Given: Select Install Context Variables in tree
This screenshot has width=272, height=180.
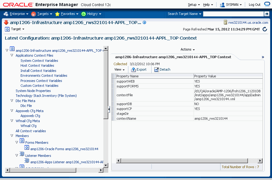Looking at the screenshot, I should click(38, 71).
